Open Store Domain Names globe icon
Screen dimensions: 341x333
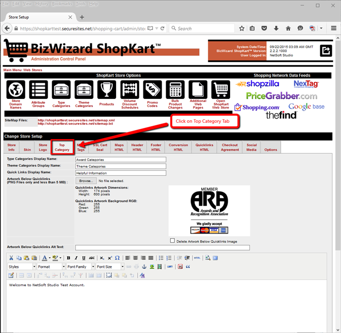pos(16,89)
